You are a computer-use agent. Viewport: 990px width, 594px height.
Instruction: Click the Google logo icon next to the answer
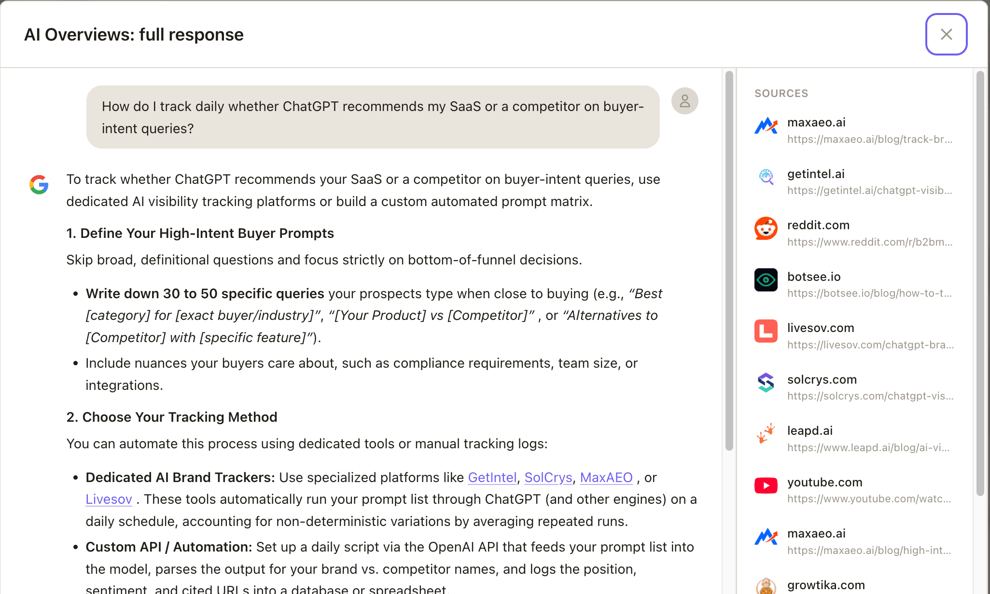click(x=39, y=184)
